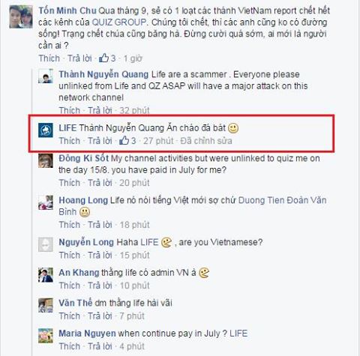View edit history via Đã chỉnh sửa
The image size is (360, 356).
tap(206, 141)
